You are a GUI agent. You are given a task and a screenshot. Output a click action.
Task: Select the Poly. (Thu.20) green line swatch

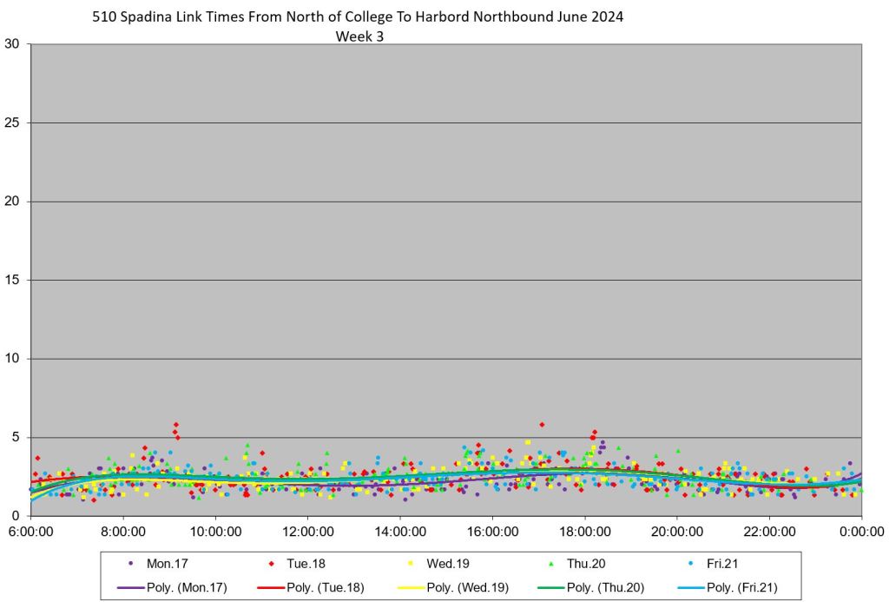[x=550, y=588]
